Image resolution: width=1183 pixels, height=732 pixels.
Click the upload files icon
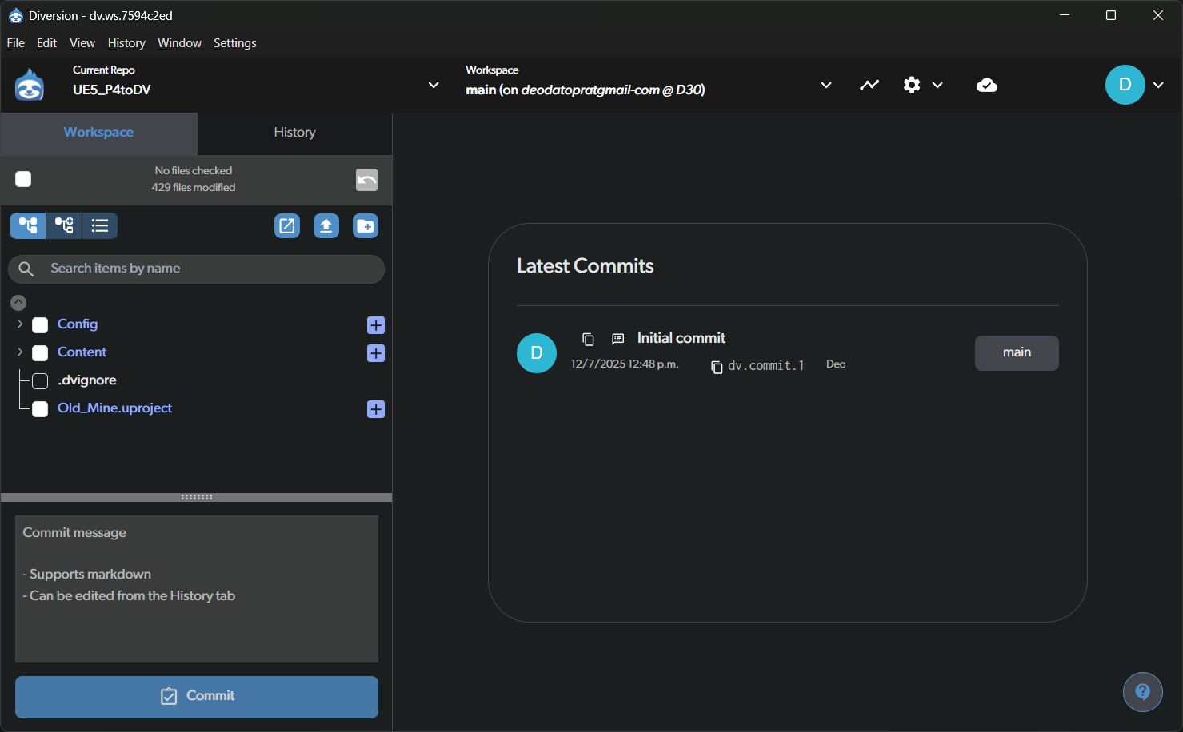[326, 226]
